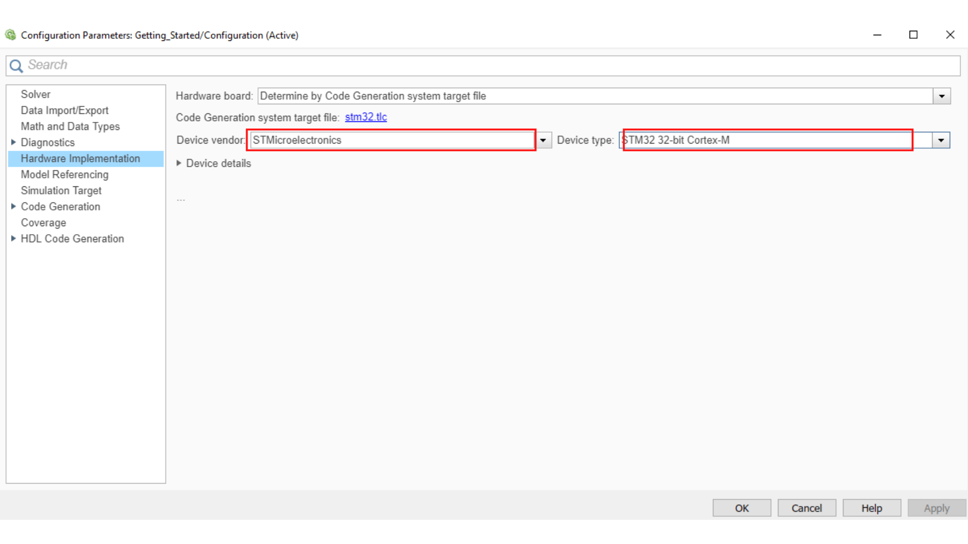Open Help for configuration parameters

871,508
